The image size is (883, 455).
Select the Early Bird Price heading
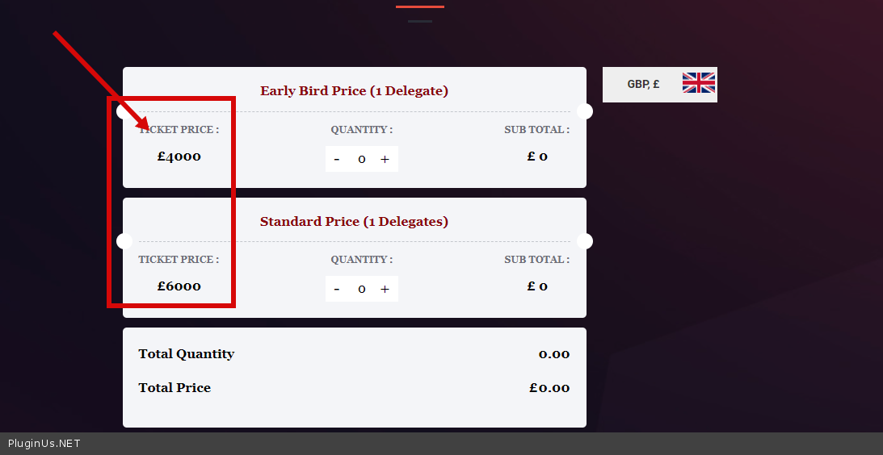tap(354, 91)
